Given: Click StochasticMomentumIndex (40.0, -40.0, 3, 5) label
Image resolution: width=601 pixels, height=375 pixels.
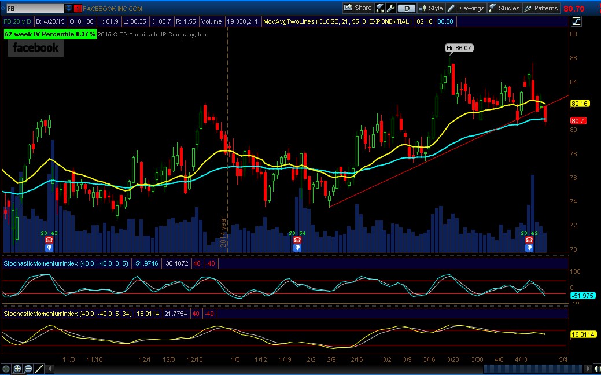Looking at the screenshot, I should click(x=66, y=263).
